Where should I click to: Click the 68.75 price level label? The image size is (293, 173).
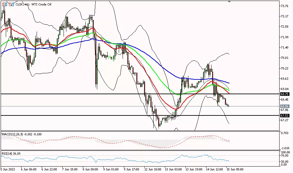[284, 94]
